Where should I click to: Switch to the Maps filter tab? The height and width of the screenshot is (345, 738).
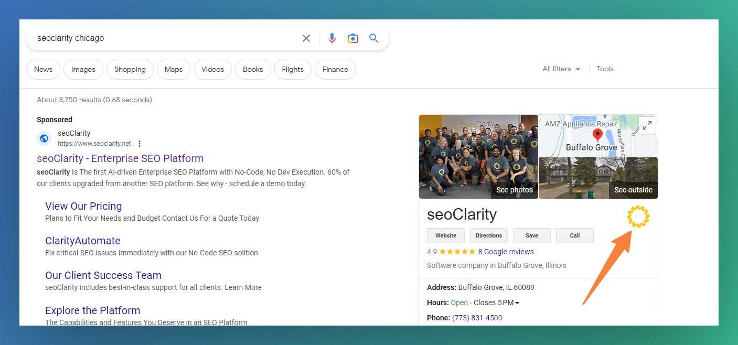[174, 69]
